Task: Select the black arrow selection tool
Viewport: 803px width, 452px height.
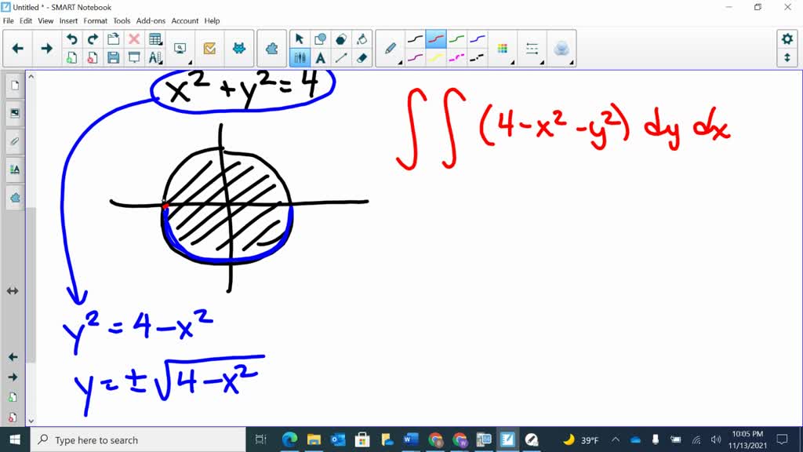Action: [299, 38]
